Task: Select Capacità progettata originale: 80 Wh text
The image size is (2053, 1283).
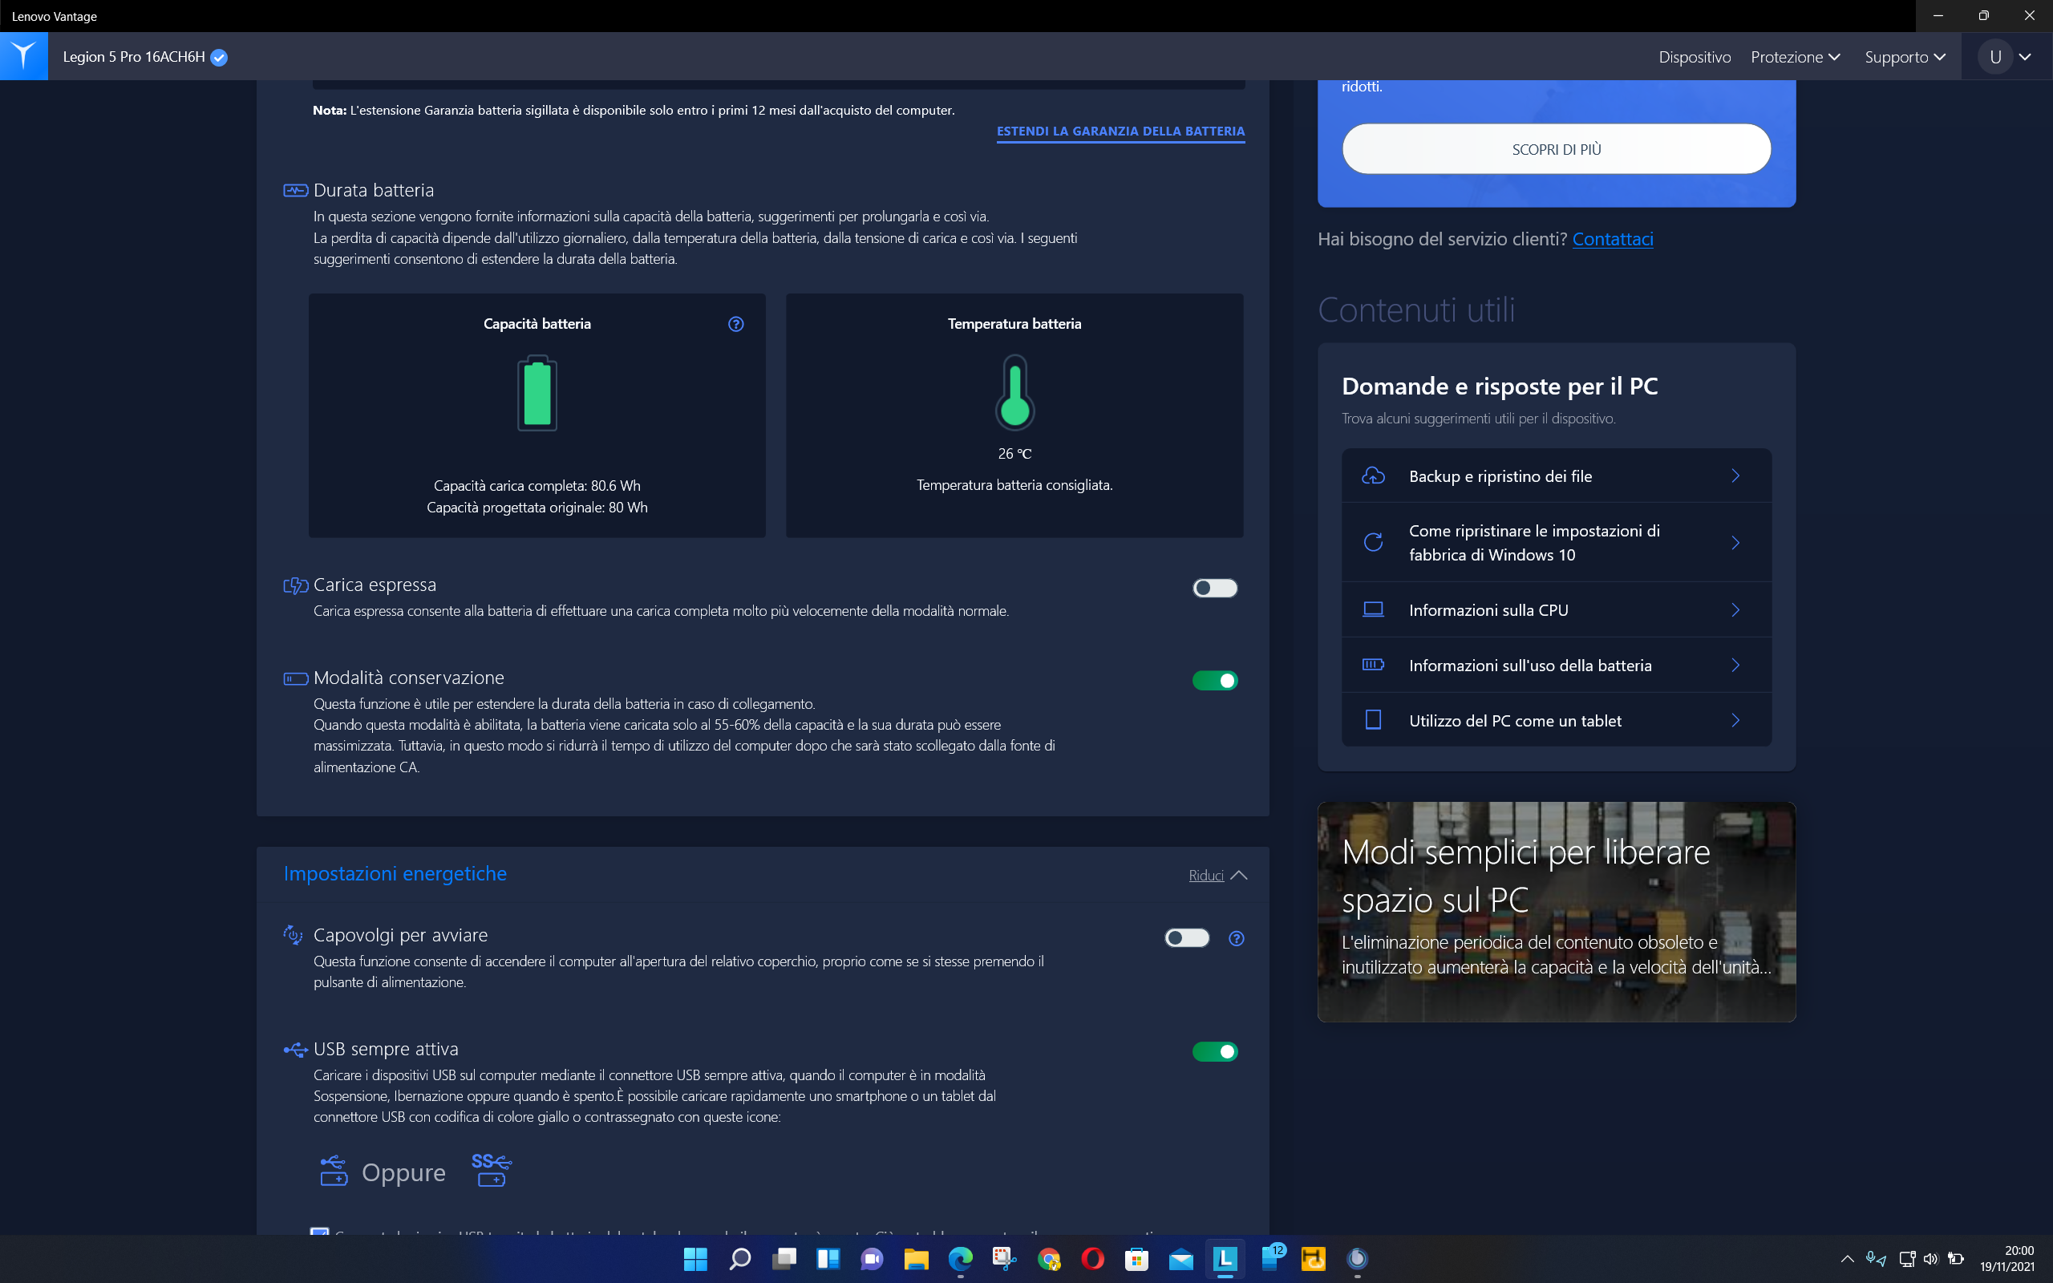Action: pos(537,508)
